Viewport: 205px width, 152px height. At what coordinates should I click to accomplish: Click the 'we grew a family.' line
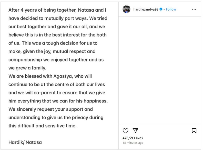(27, 68)
